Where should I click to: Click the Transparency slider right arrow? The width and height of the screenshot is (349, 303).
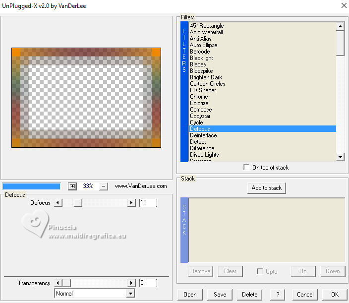pos(131,283)
